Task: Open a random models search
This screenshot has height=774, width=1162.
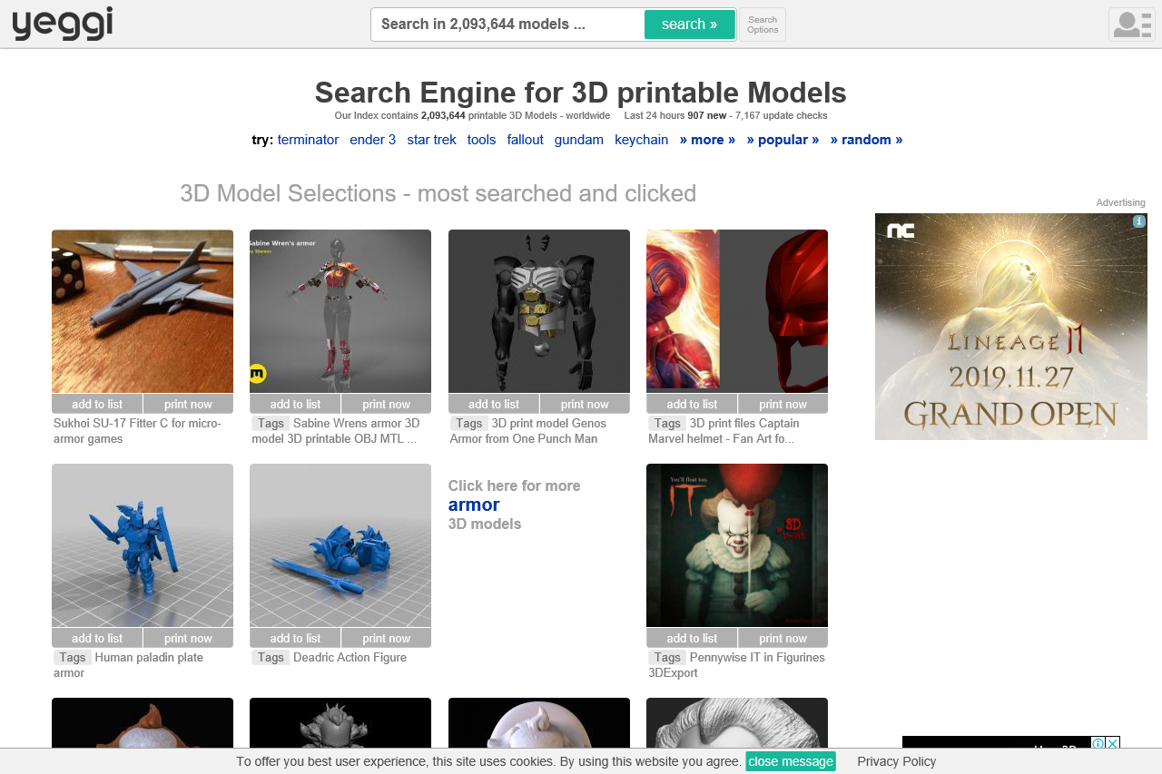Action: click(x=866, y=140)
